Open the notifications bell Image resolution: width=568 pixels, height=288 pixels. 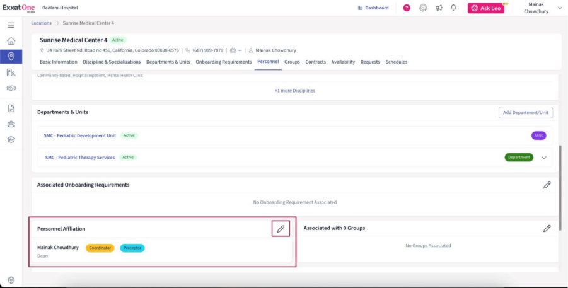pos(453,8)
